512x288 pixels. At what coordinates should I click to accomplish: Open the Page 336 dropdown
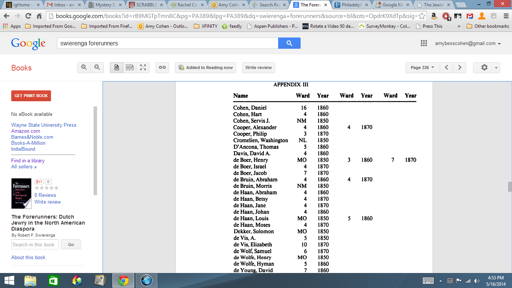pos(422,67)
